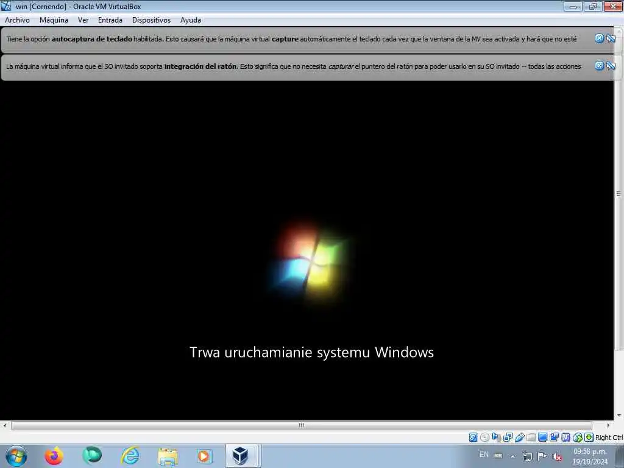Click the VirtualBox title bar icon
This screenshot has height=468, width=624.
(6, 6)
